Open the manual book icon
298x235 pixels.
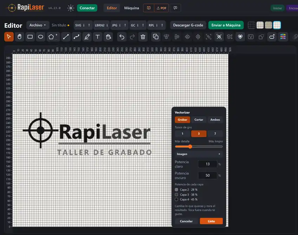point(149,8)
